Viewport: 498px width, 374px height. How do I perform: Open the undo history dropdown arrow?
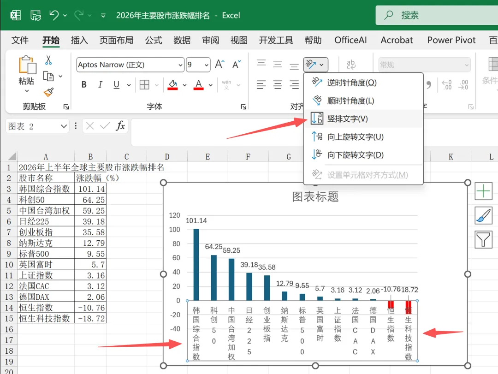click(x=65, y=15)
